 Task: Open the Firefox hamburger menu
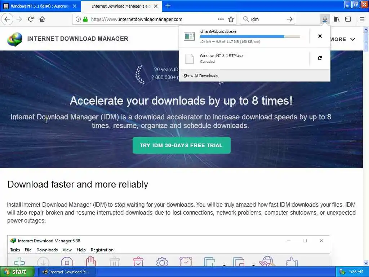point(362,19)
